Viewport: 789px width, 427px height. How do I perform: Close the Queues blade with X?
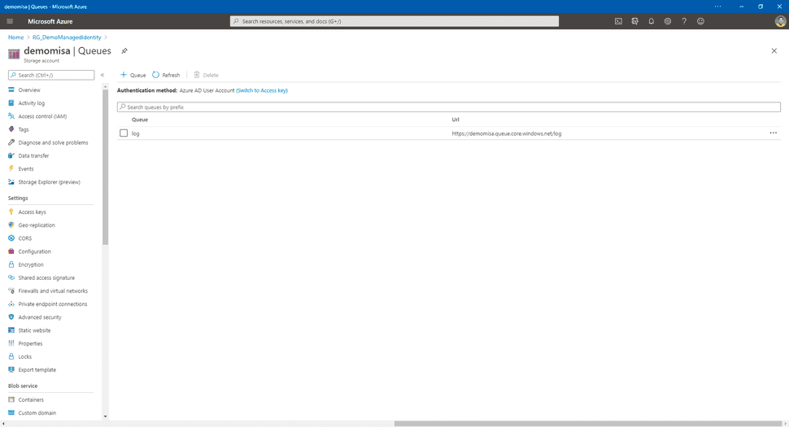tap(774, 50)
